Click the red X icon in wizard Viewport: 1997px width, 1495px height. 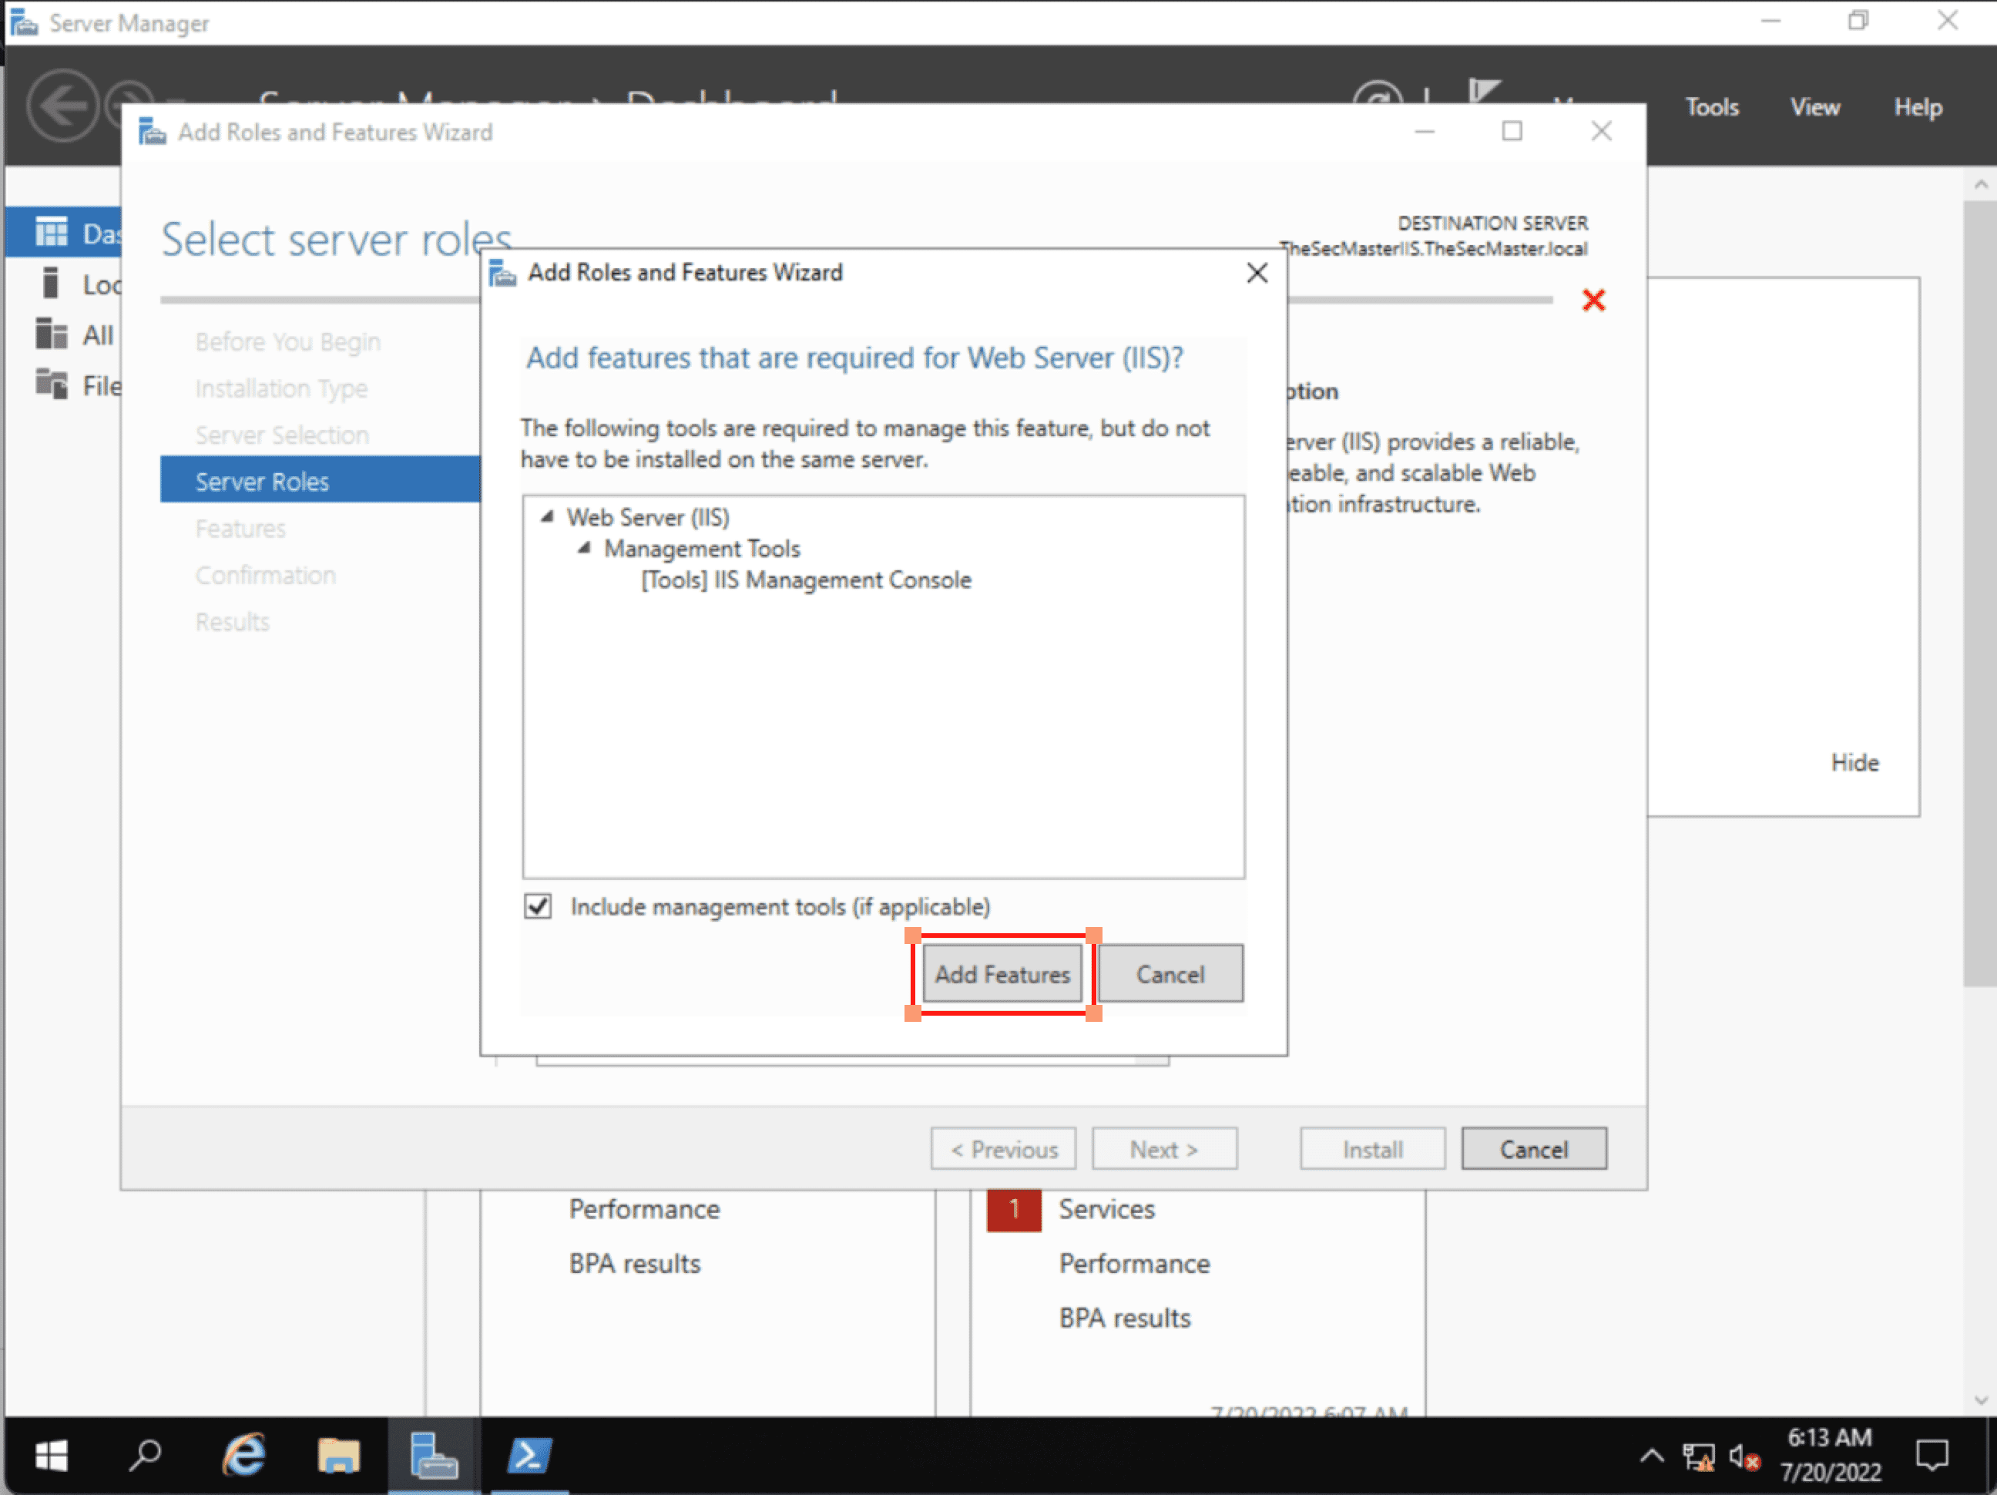(x=1593, y=300)
